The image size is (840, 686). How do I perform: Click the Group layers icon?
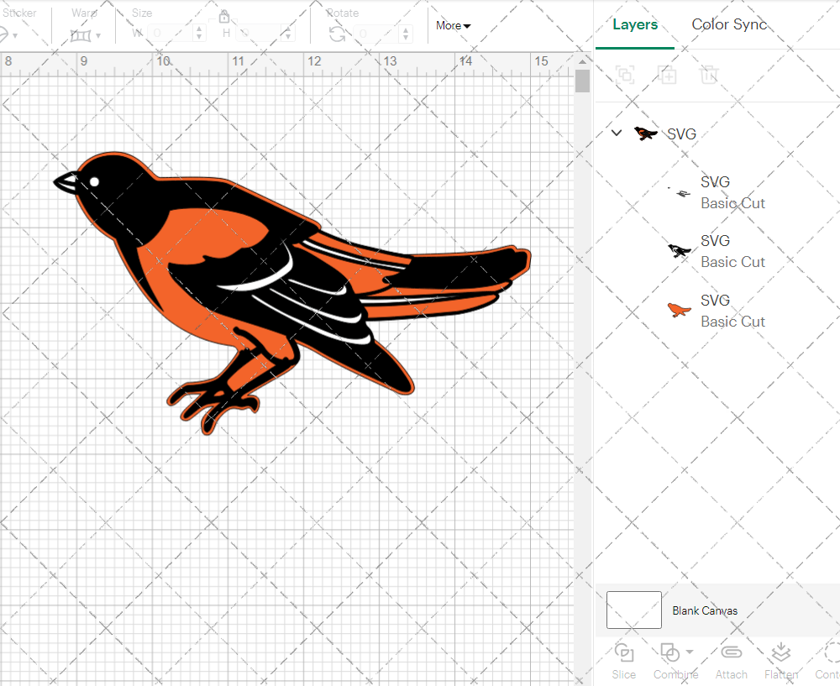624,75
